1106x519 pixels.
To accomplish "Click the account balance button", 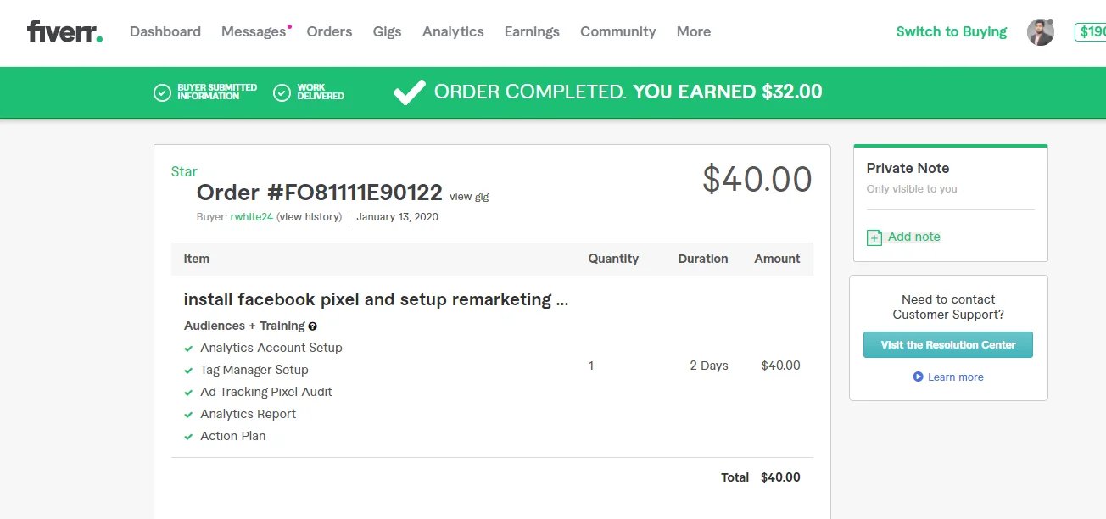I will (1091, 32).
